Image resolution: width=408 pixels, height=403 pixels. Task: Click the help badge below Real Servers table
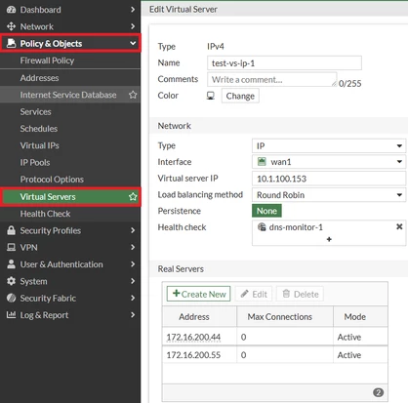(x=378, y=392)
